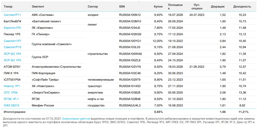Click the Сектор column header

click(x=93, y=6)
